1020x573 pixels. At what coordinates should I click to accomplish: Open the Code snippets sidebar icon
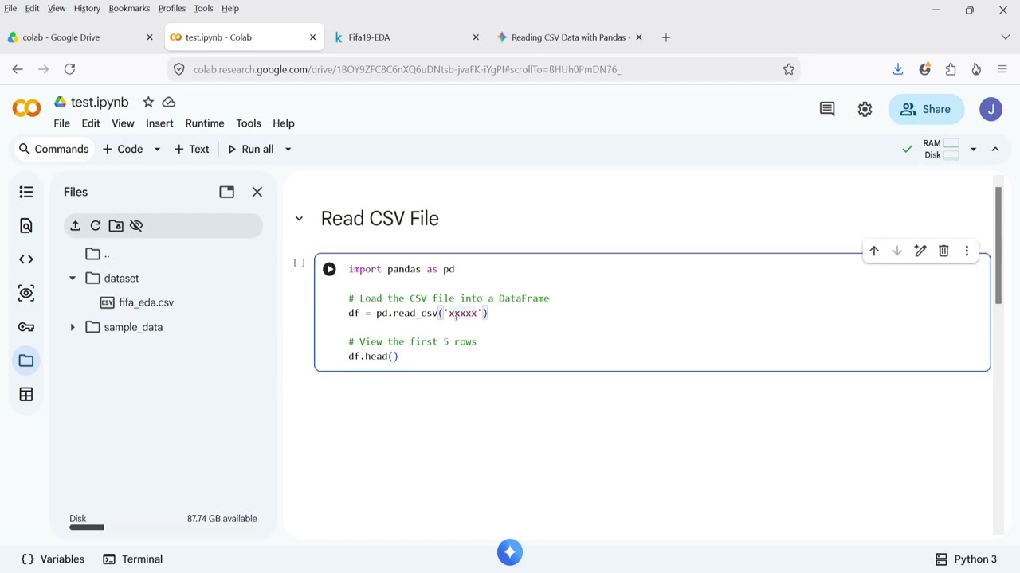click(26, 259)
